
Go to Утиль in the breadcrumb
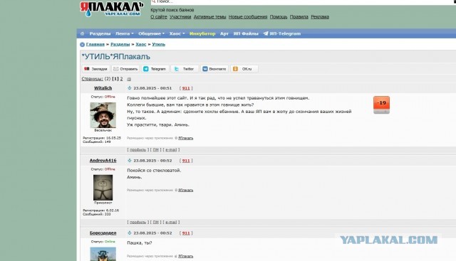[x=158, y=44]
